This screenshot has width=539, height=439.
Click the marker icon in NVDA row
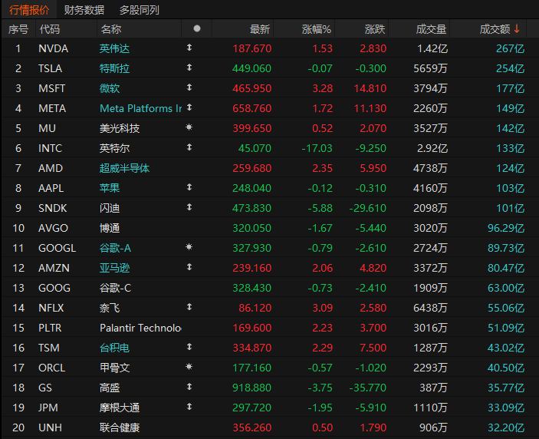[x=189, y=48]
